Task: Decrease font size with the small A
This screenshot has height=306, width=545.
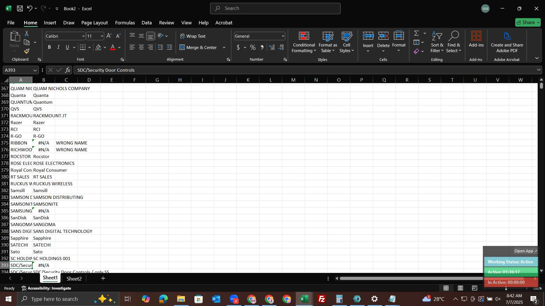Action: [118, 36]
